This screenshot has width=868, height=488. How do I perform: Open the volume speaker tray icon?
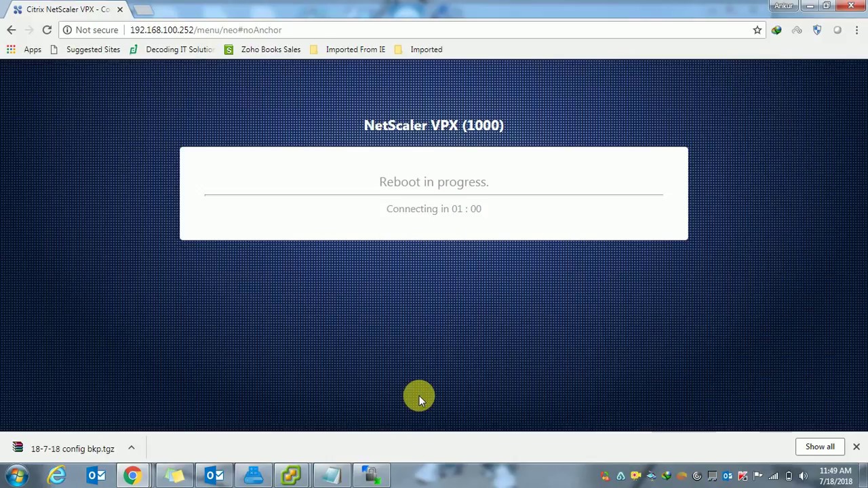coord(804,476)
